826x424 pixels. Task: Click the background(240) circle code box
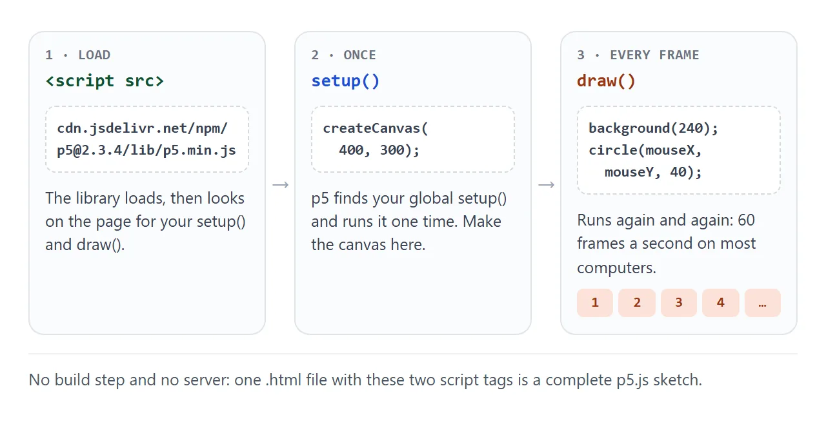(679, 150)
